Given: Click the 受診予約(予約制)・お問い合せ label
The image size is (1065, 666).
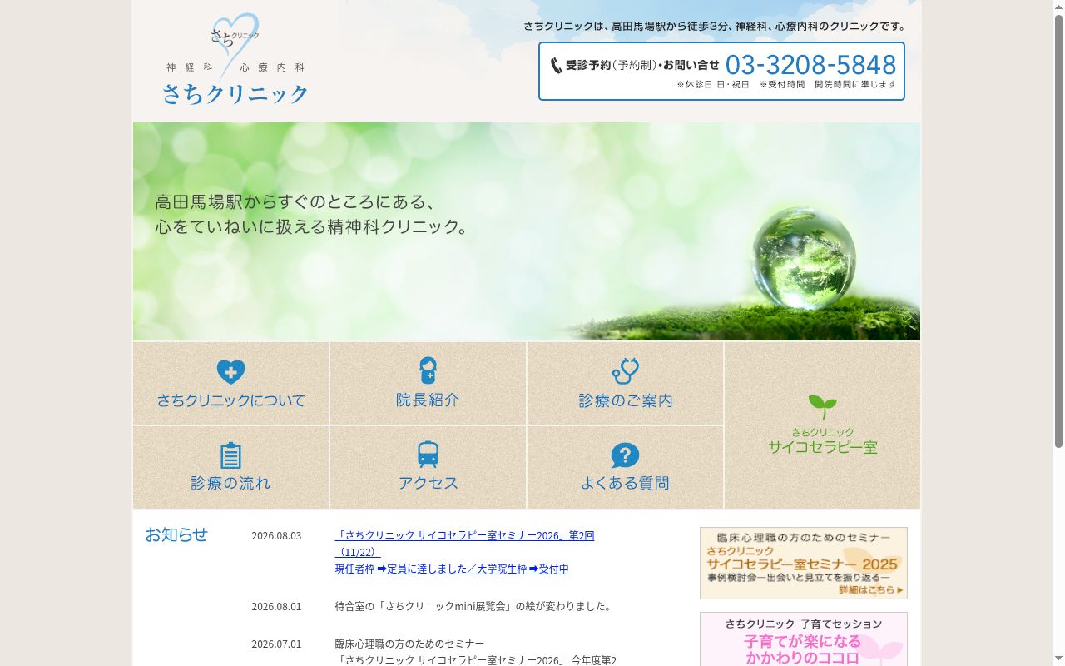Looking at the screenshot, I should pyautogui.click(x=642, y=65).
